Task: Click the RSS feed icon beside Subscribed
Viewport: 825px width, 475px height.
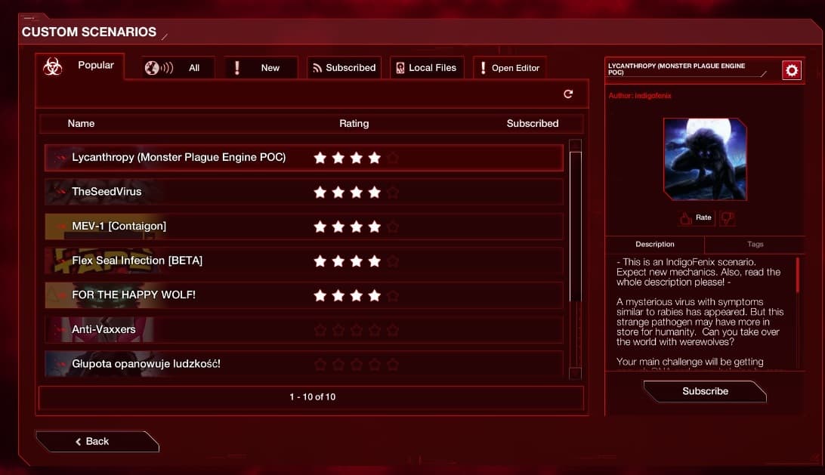Action: point(317,68)
